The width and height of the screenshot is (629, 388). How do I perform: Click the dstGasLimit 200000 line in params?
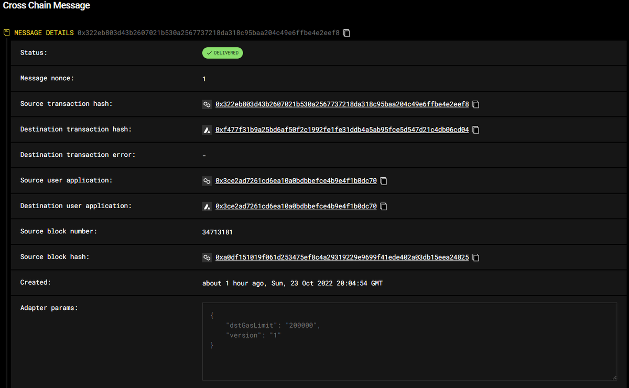pyautogui.click(x=272, y=325)
